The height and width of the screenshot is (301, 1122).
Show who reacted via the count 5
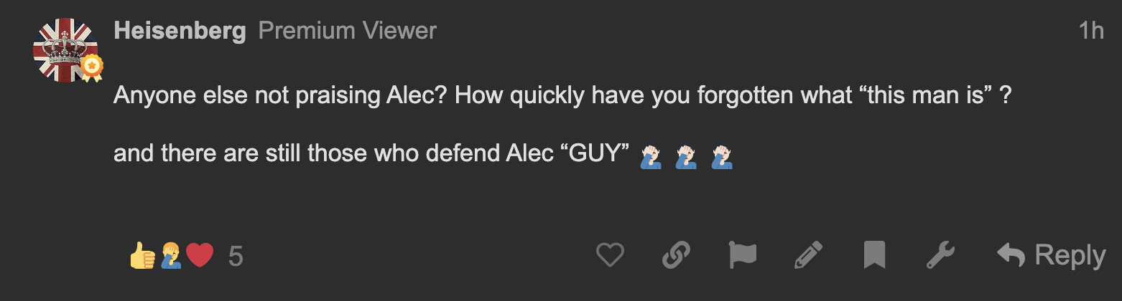click(x=236, y=256)
